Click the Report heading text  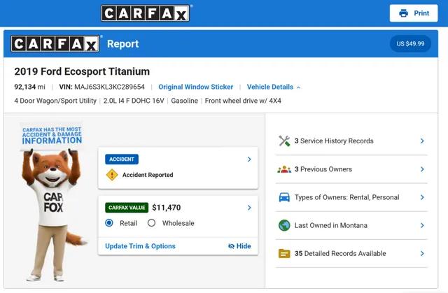123,44
